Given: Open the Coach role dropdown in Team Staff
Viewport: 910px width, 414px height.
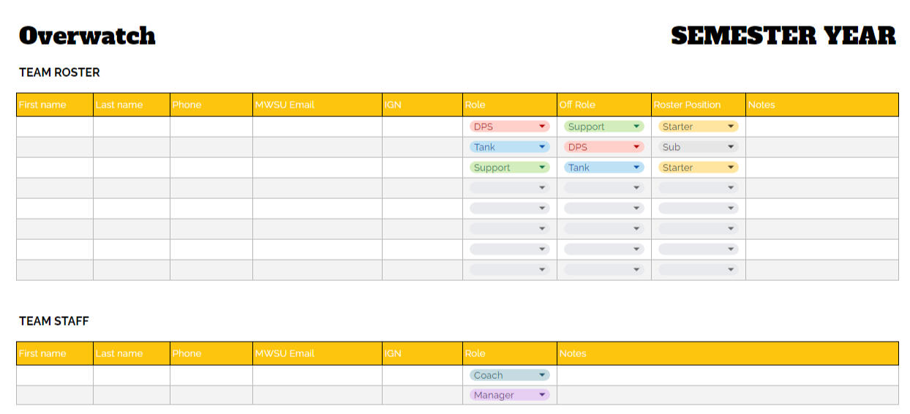Looking at the screenshot, I should (509, 375).
